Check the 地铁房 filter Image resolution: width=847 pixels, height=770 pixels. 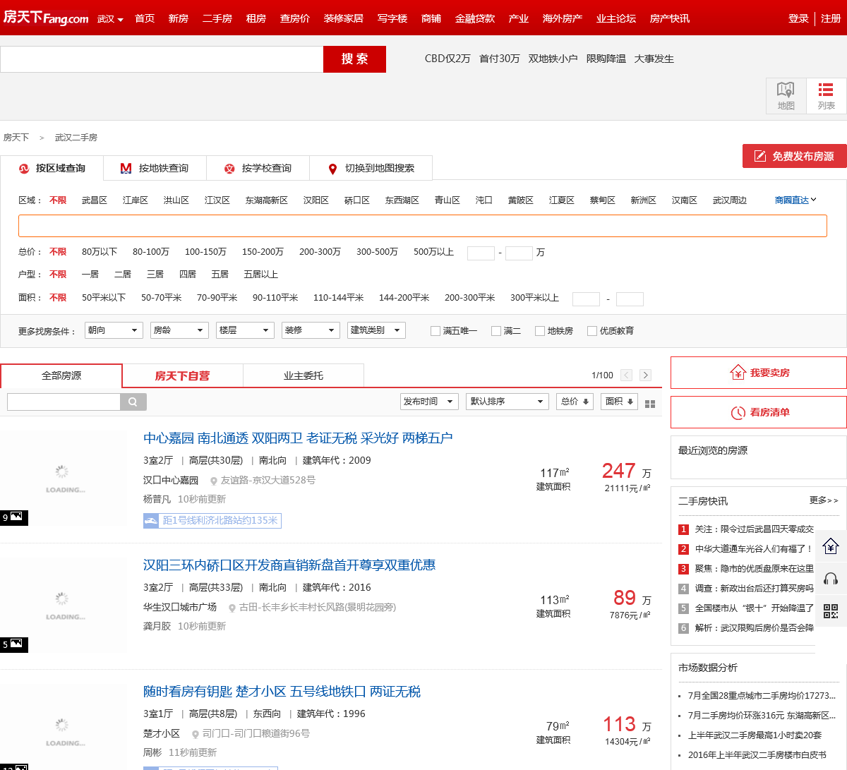(540, 331)
